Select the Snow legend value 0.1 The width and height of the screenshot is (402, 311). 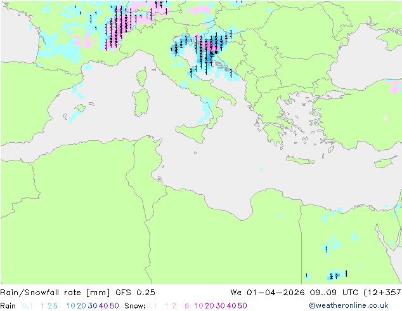(152, 306)
